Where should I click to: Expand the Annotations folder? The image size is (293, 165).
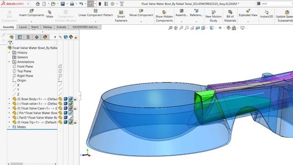[9, 62]
